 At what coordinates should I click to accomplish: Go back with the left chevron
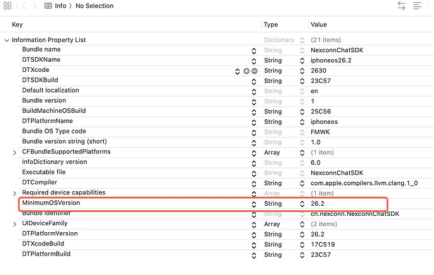coord(25,6)
